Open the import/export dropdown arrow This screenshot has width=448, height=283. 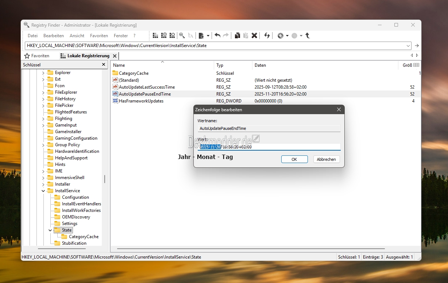pyautogui.click(x=208, y=36)
